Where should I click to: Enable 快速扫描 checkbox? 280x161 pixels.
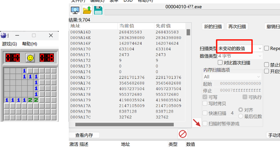coord(205,113)
